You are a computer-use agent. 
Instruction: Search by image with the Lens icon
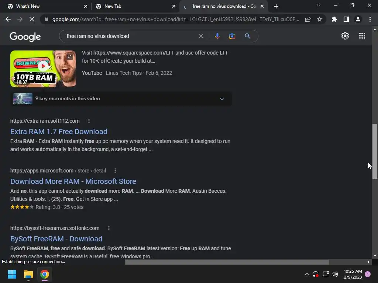232,36
